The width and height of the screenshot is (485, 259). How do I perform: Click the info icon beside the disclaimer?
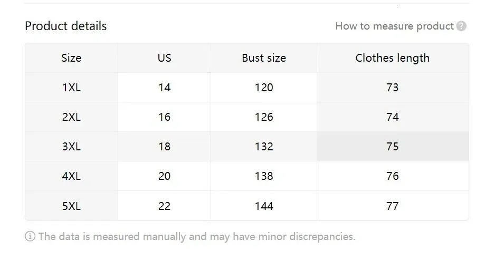(x=30, y=237)
